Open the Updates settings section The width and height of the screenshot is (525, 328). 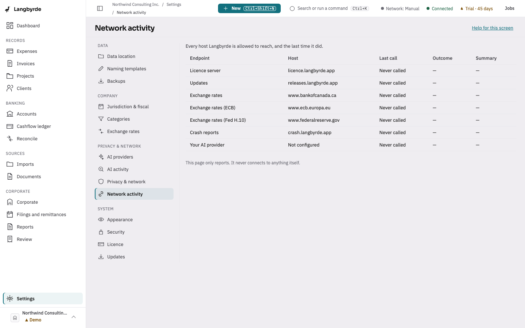coord(134,257)
